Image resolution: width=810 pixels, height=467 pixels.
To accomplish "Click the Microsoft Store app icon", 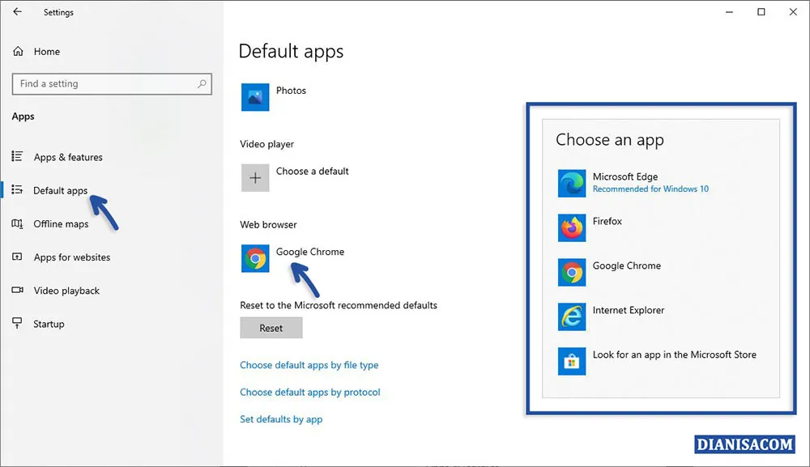I will point(572,361).
